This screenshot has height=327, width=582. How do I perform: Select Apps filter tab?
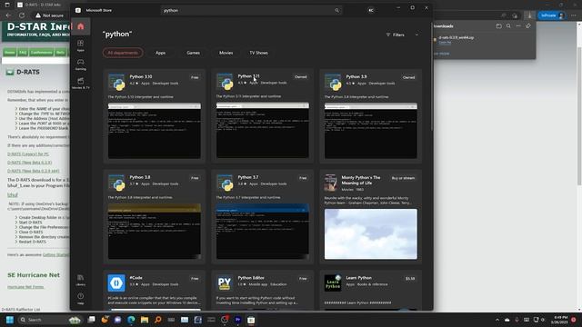tap(160, 53)
